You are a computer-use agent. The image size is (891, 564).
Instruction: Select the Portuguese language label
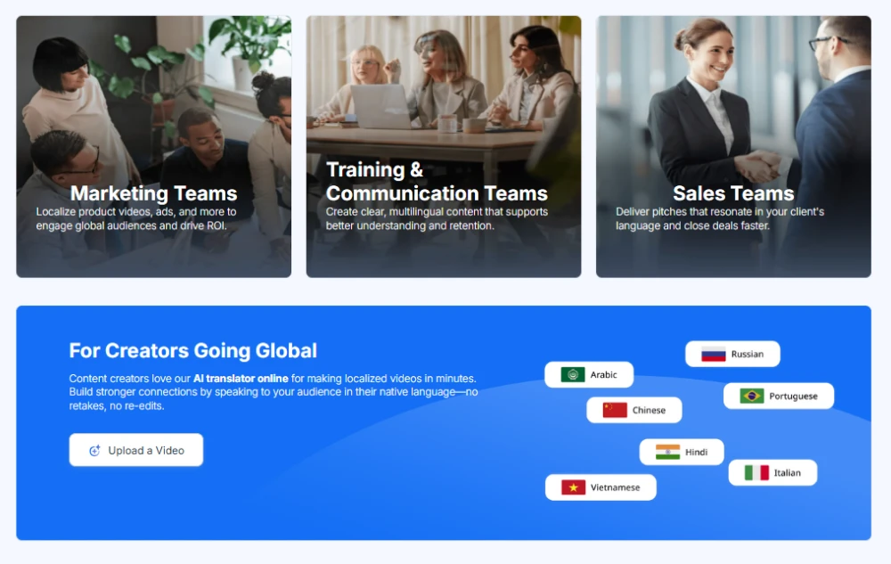point(793,396)
